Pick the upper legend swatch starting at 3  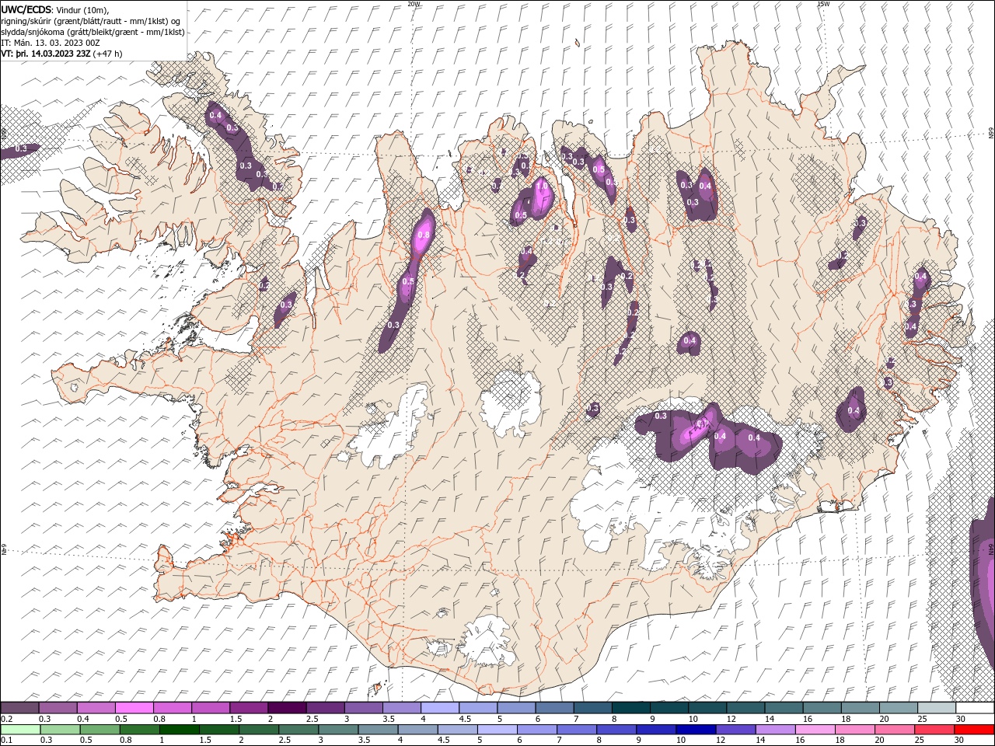[364, 708]
